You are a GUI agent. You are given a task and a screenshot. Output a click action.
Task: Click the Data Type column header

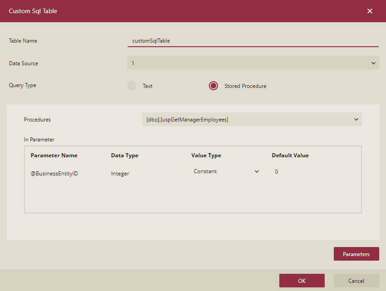click(x=124, y=155)
